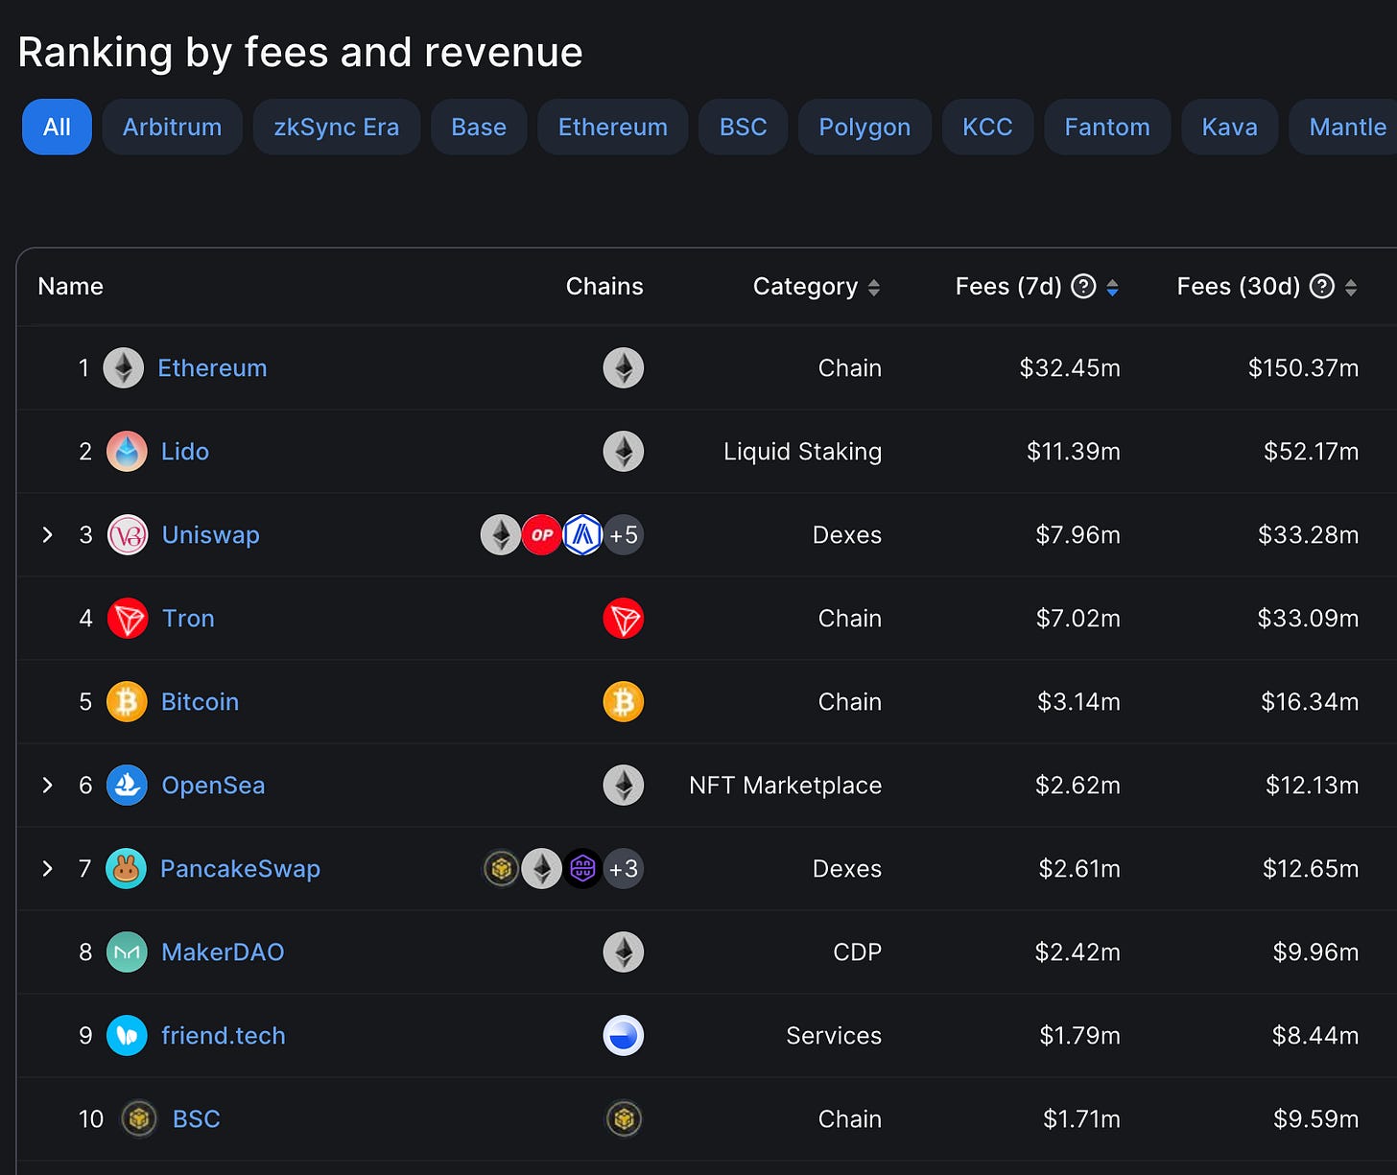Sort by Fees (7d) arrows
Viewport: 1397px width, 1175px height.
point(1112,287)
